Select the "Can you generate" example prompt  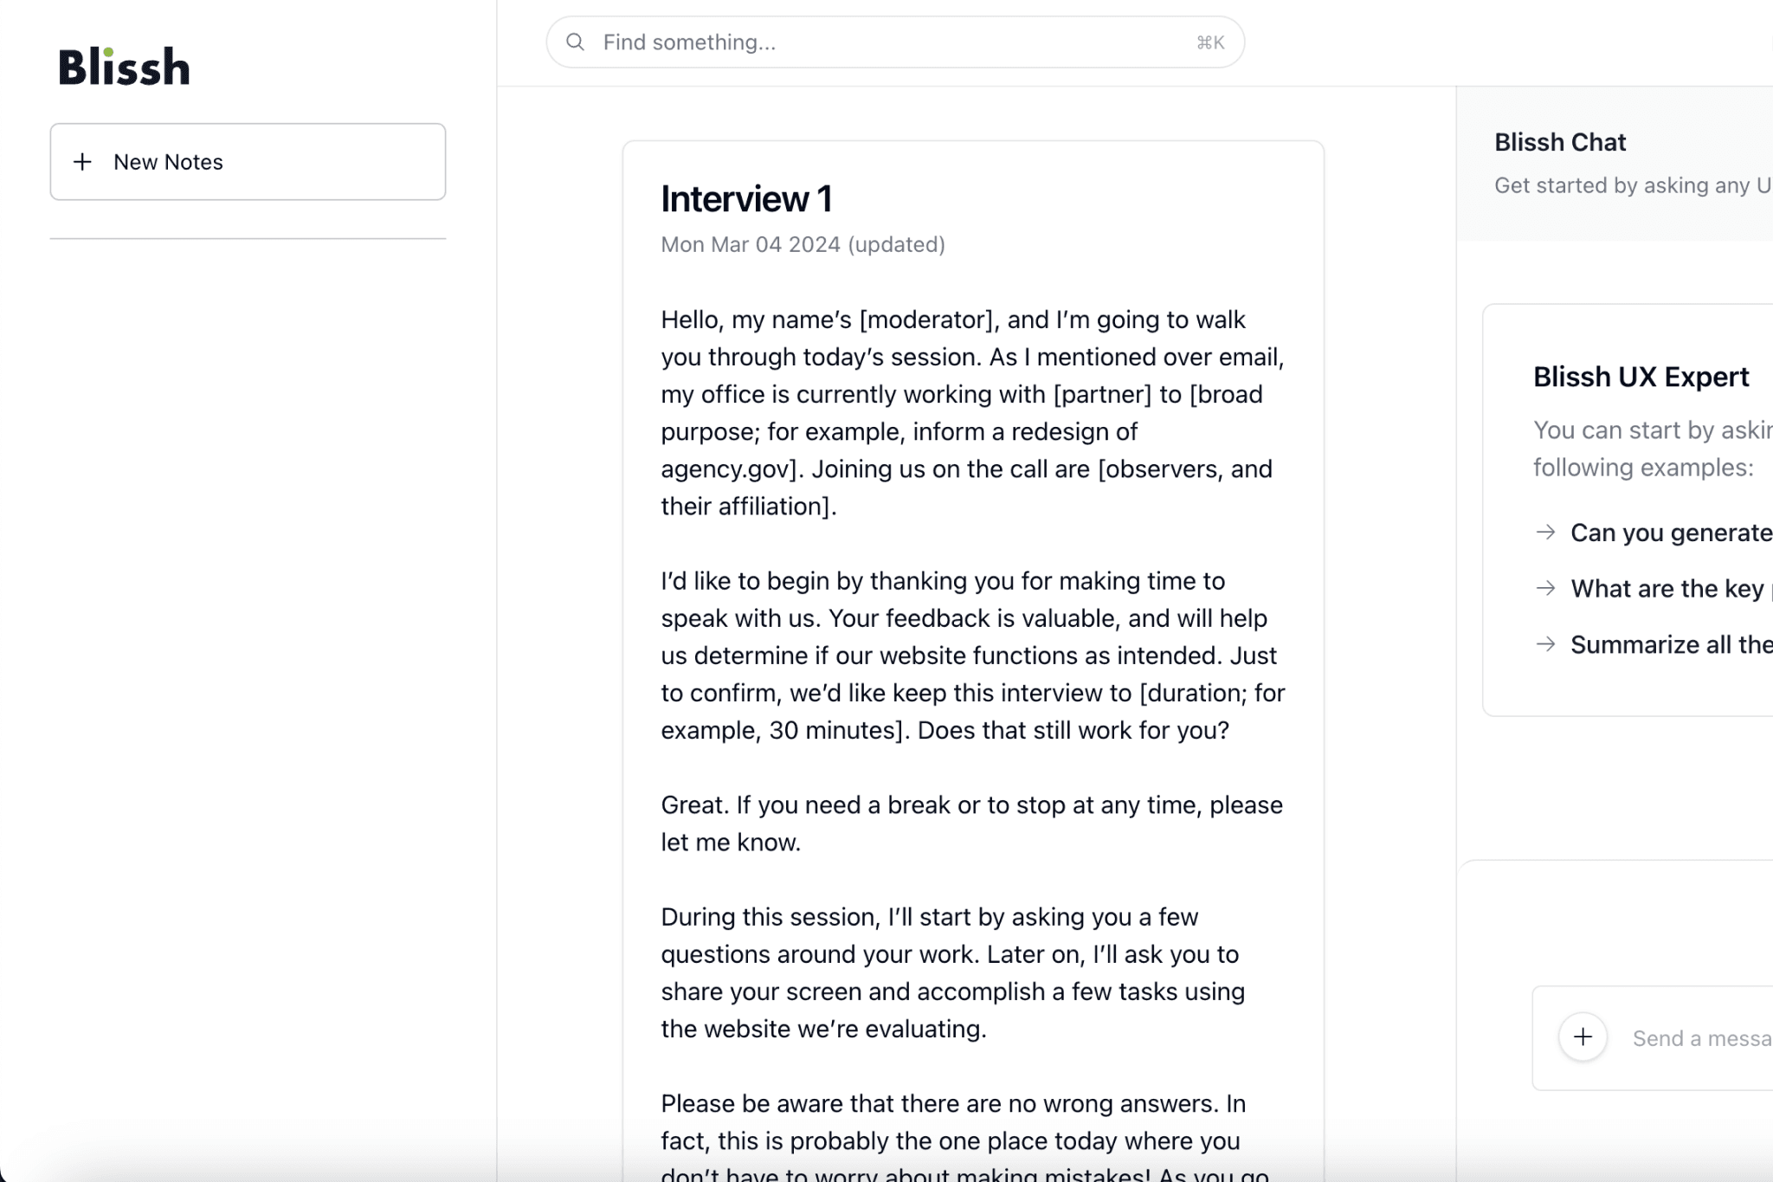pyautogui.click(x=1671, y=533)
